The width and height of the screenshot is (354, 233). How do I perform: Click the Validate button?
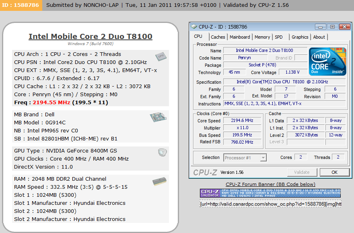302,172
